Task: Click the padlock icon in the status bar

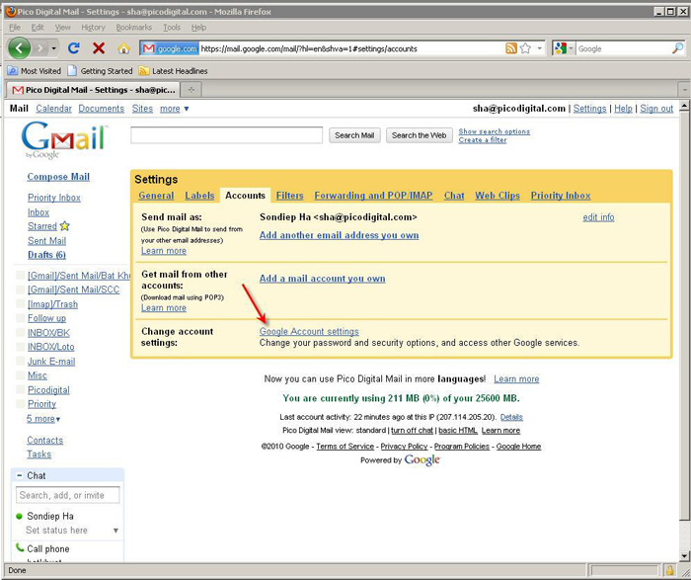Action: (669, 570)
